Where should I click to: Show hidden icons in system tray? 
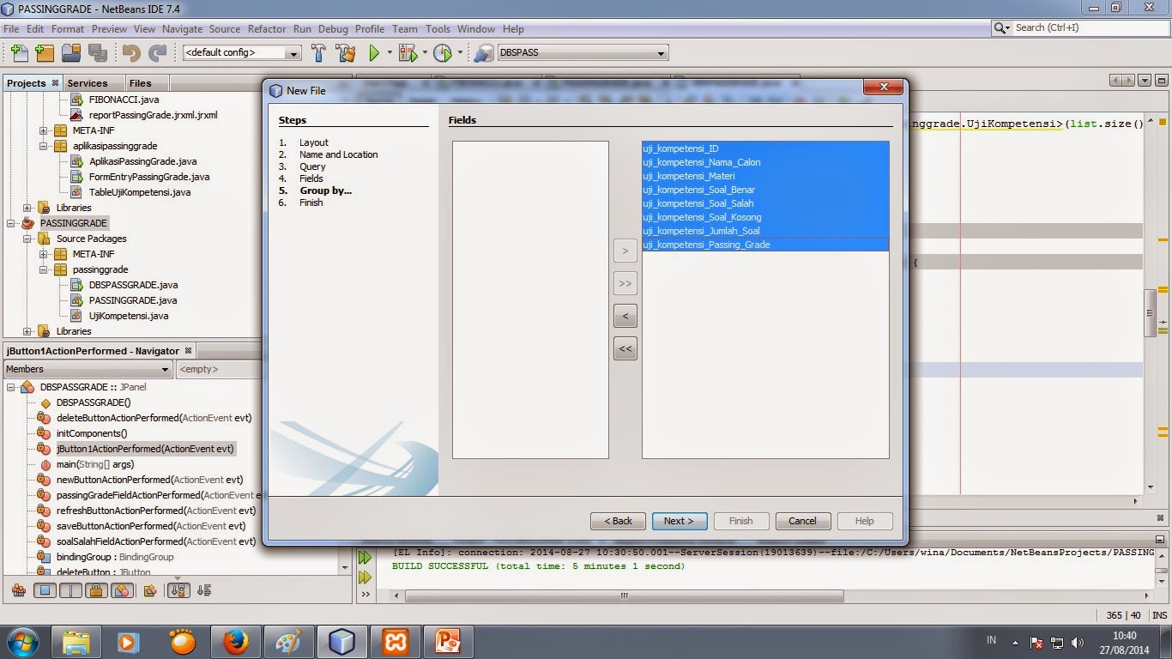point(1016,642)
